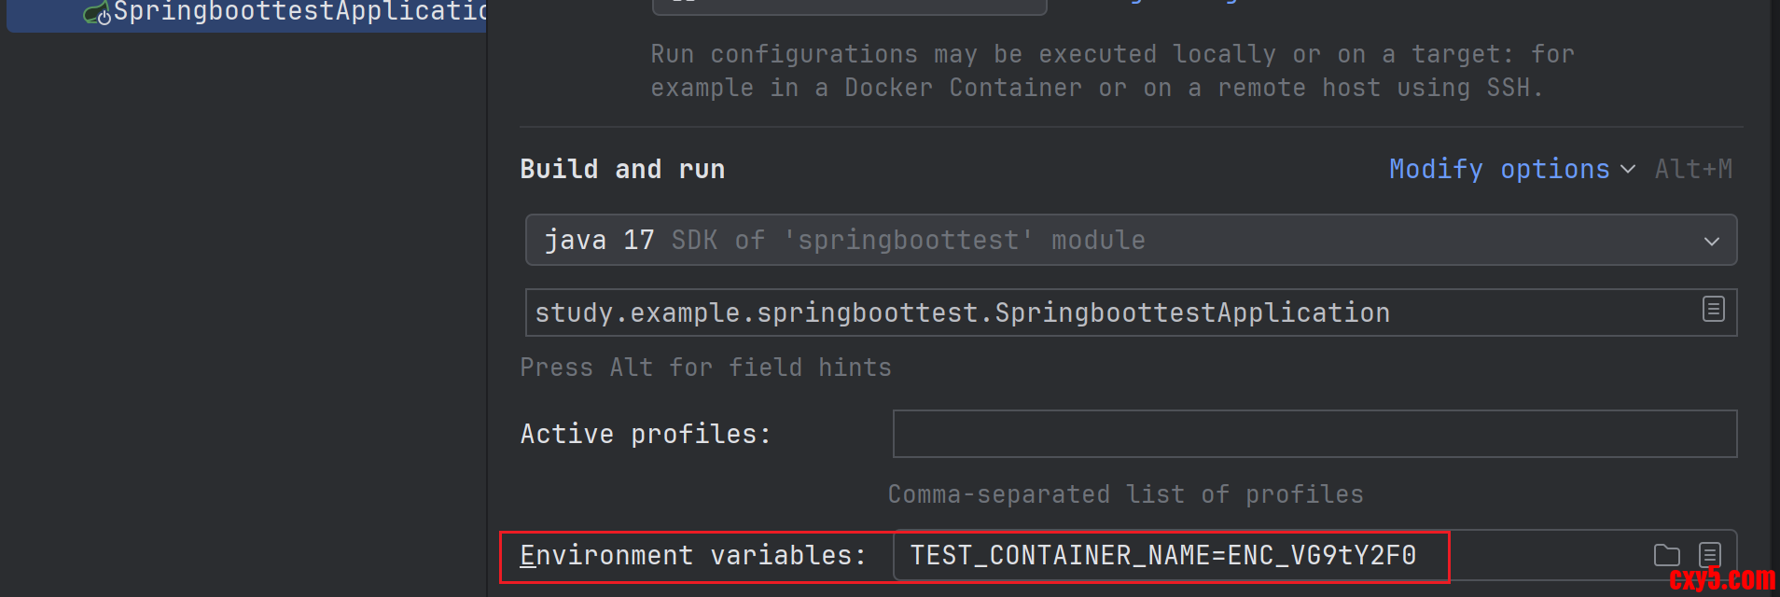Open the java 17 SDK dropdown
The image size is (1780, 597).
1119,241
